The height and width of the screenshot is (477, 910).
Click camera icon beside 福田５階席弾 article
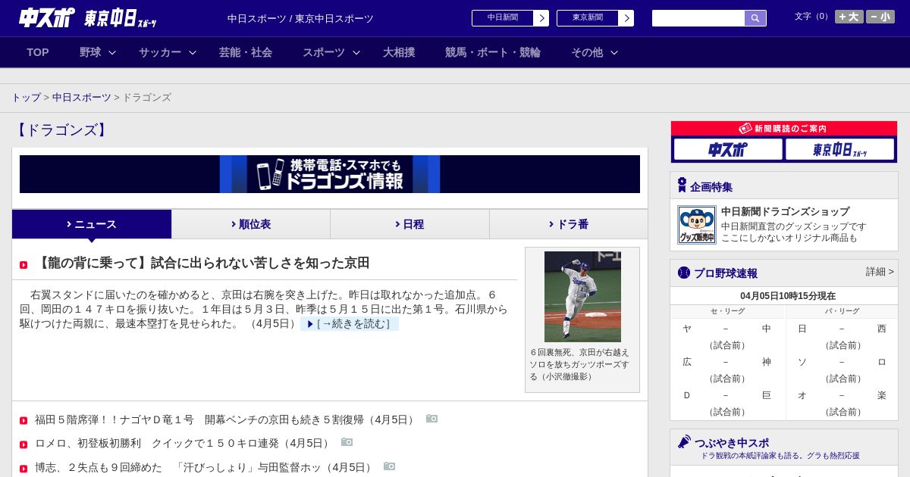point(431,419)
